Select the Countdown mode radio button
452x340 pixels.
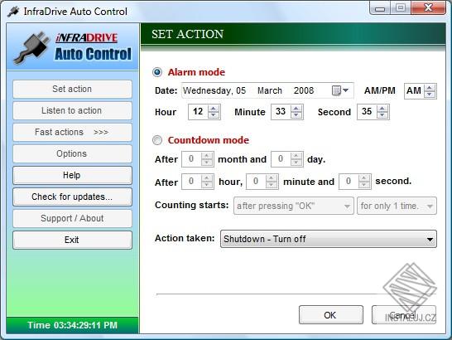tap(157, 140)
